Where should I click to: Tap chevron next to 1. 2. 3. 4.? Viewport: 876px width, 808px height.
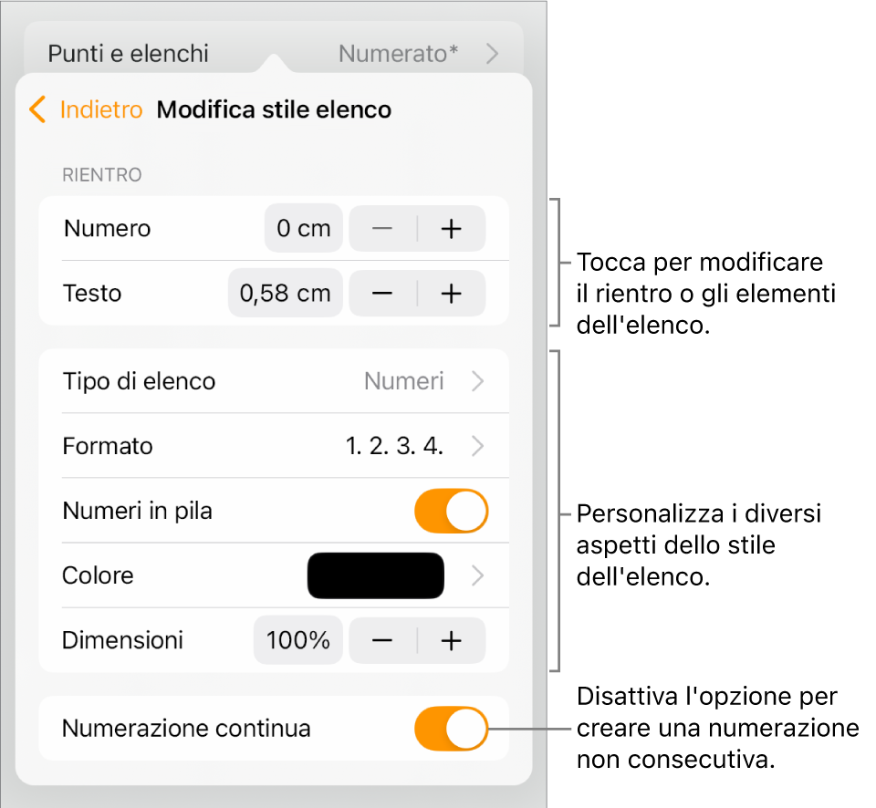click(477, 446)
